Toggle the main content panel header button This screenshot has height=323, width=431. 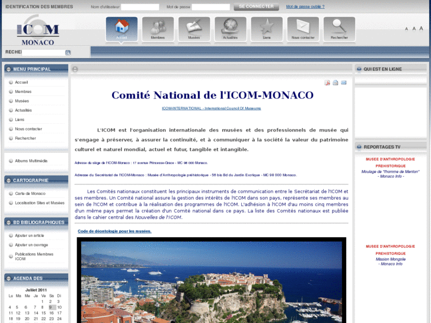tap(75, 69)
